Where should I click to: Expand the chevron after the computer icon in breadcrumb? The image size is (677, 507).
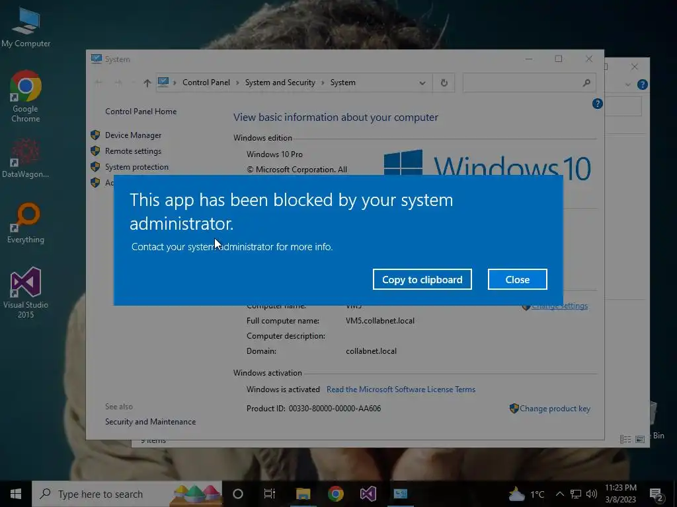point(175,83)
